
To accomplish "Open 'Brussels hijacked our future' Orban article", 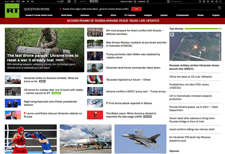I will 128,80.
